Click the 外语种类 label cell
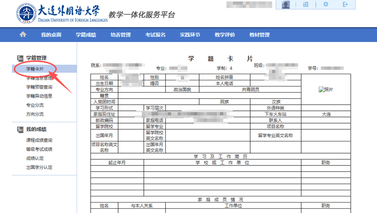377x213 pixels. (x=276, y=108)
